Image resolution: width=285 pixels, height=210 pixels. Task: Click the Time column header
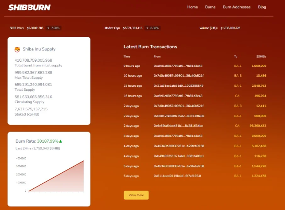(x=127, y=57)
